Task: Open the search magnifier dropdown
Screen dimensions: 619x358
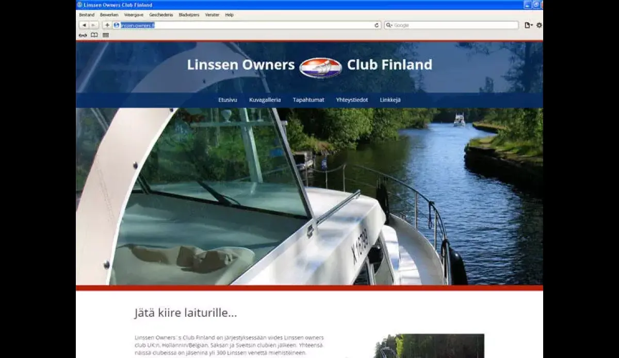Action: click(389, 25)
